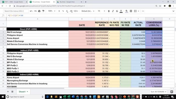Viewport: 176px width, 99px height.
Task: Switch to the FX summary Sheets tab
Action: pyautogui.click(x=42, y=2)
